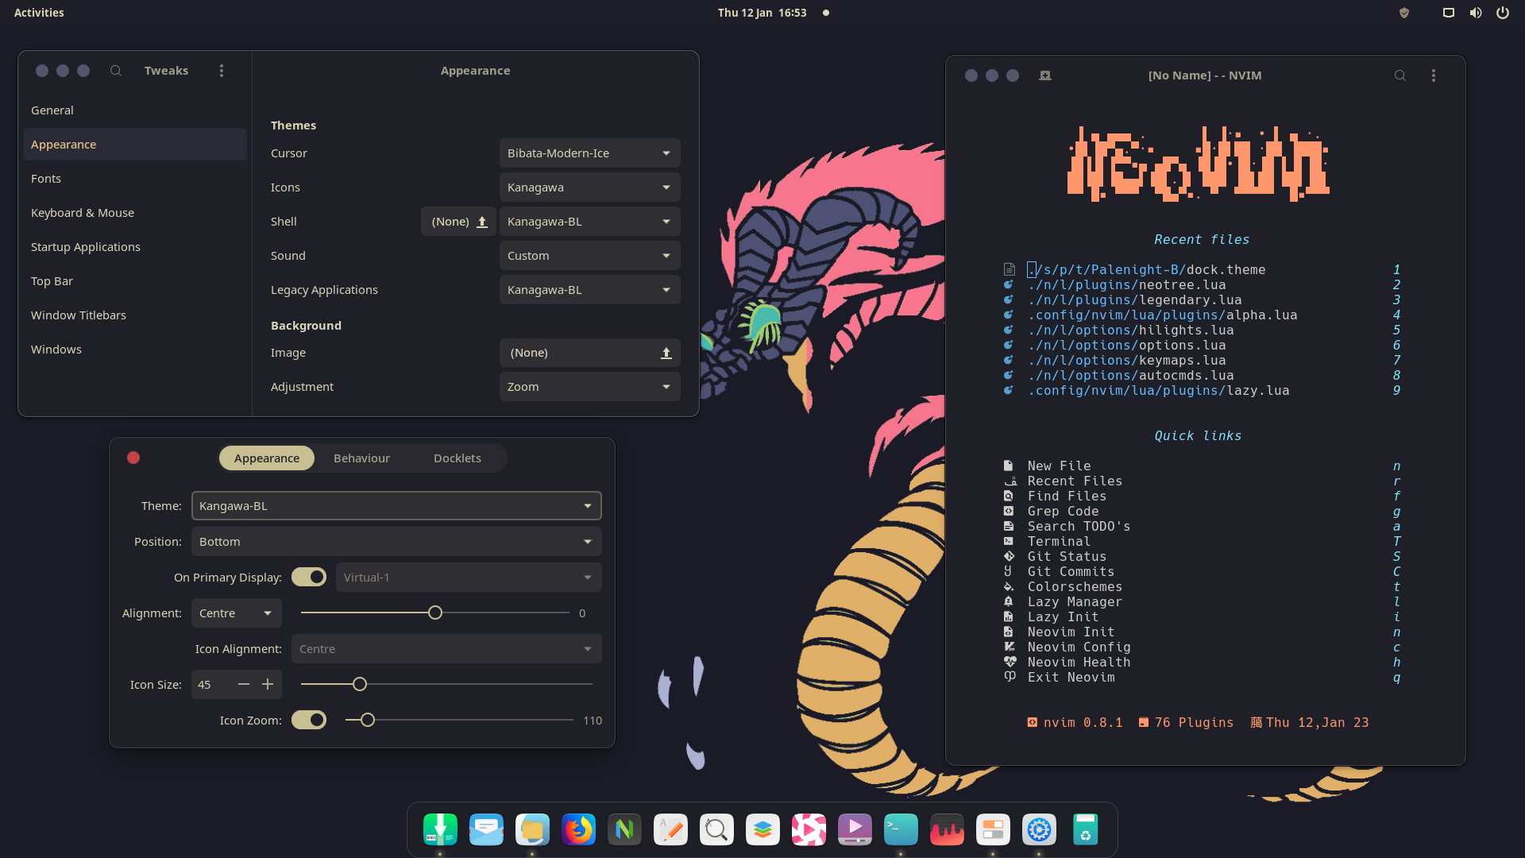Click the power icon in the top bar

click(x=1503, y=13)
